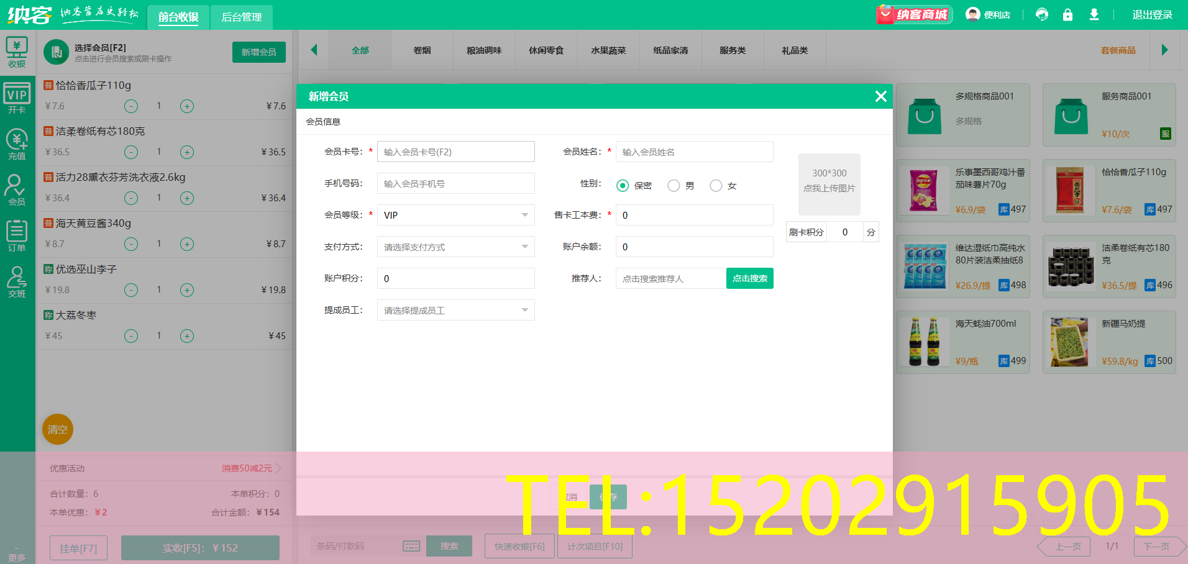Screen dimensions: 1188x564
Task: Increase quantity of 洁柔卷纸有芯180克
Action: tap(187, 152)
